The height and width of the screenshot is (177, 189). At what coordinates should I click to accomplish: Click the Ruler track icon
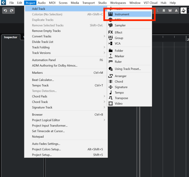coord(110,62)
